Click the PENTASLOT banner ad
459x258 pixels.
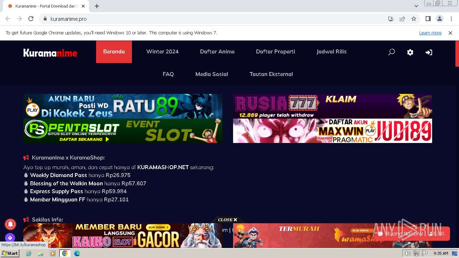tap(123, 131)
